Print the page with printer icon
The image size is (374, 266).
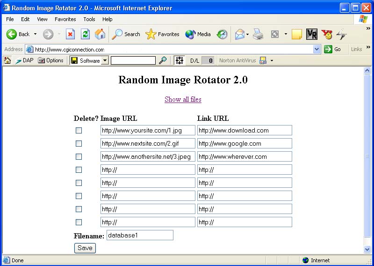[x=258, y=34]
